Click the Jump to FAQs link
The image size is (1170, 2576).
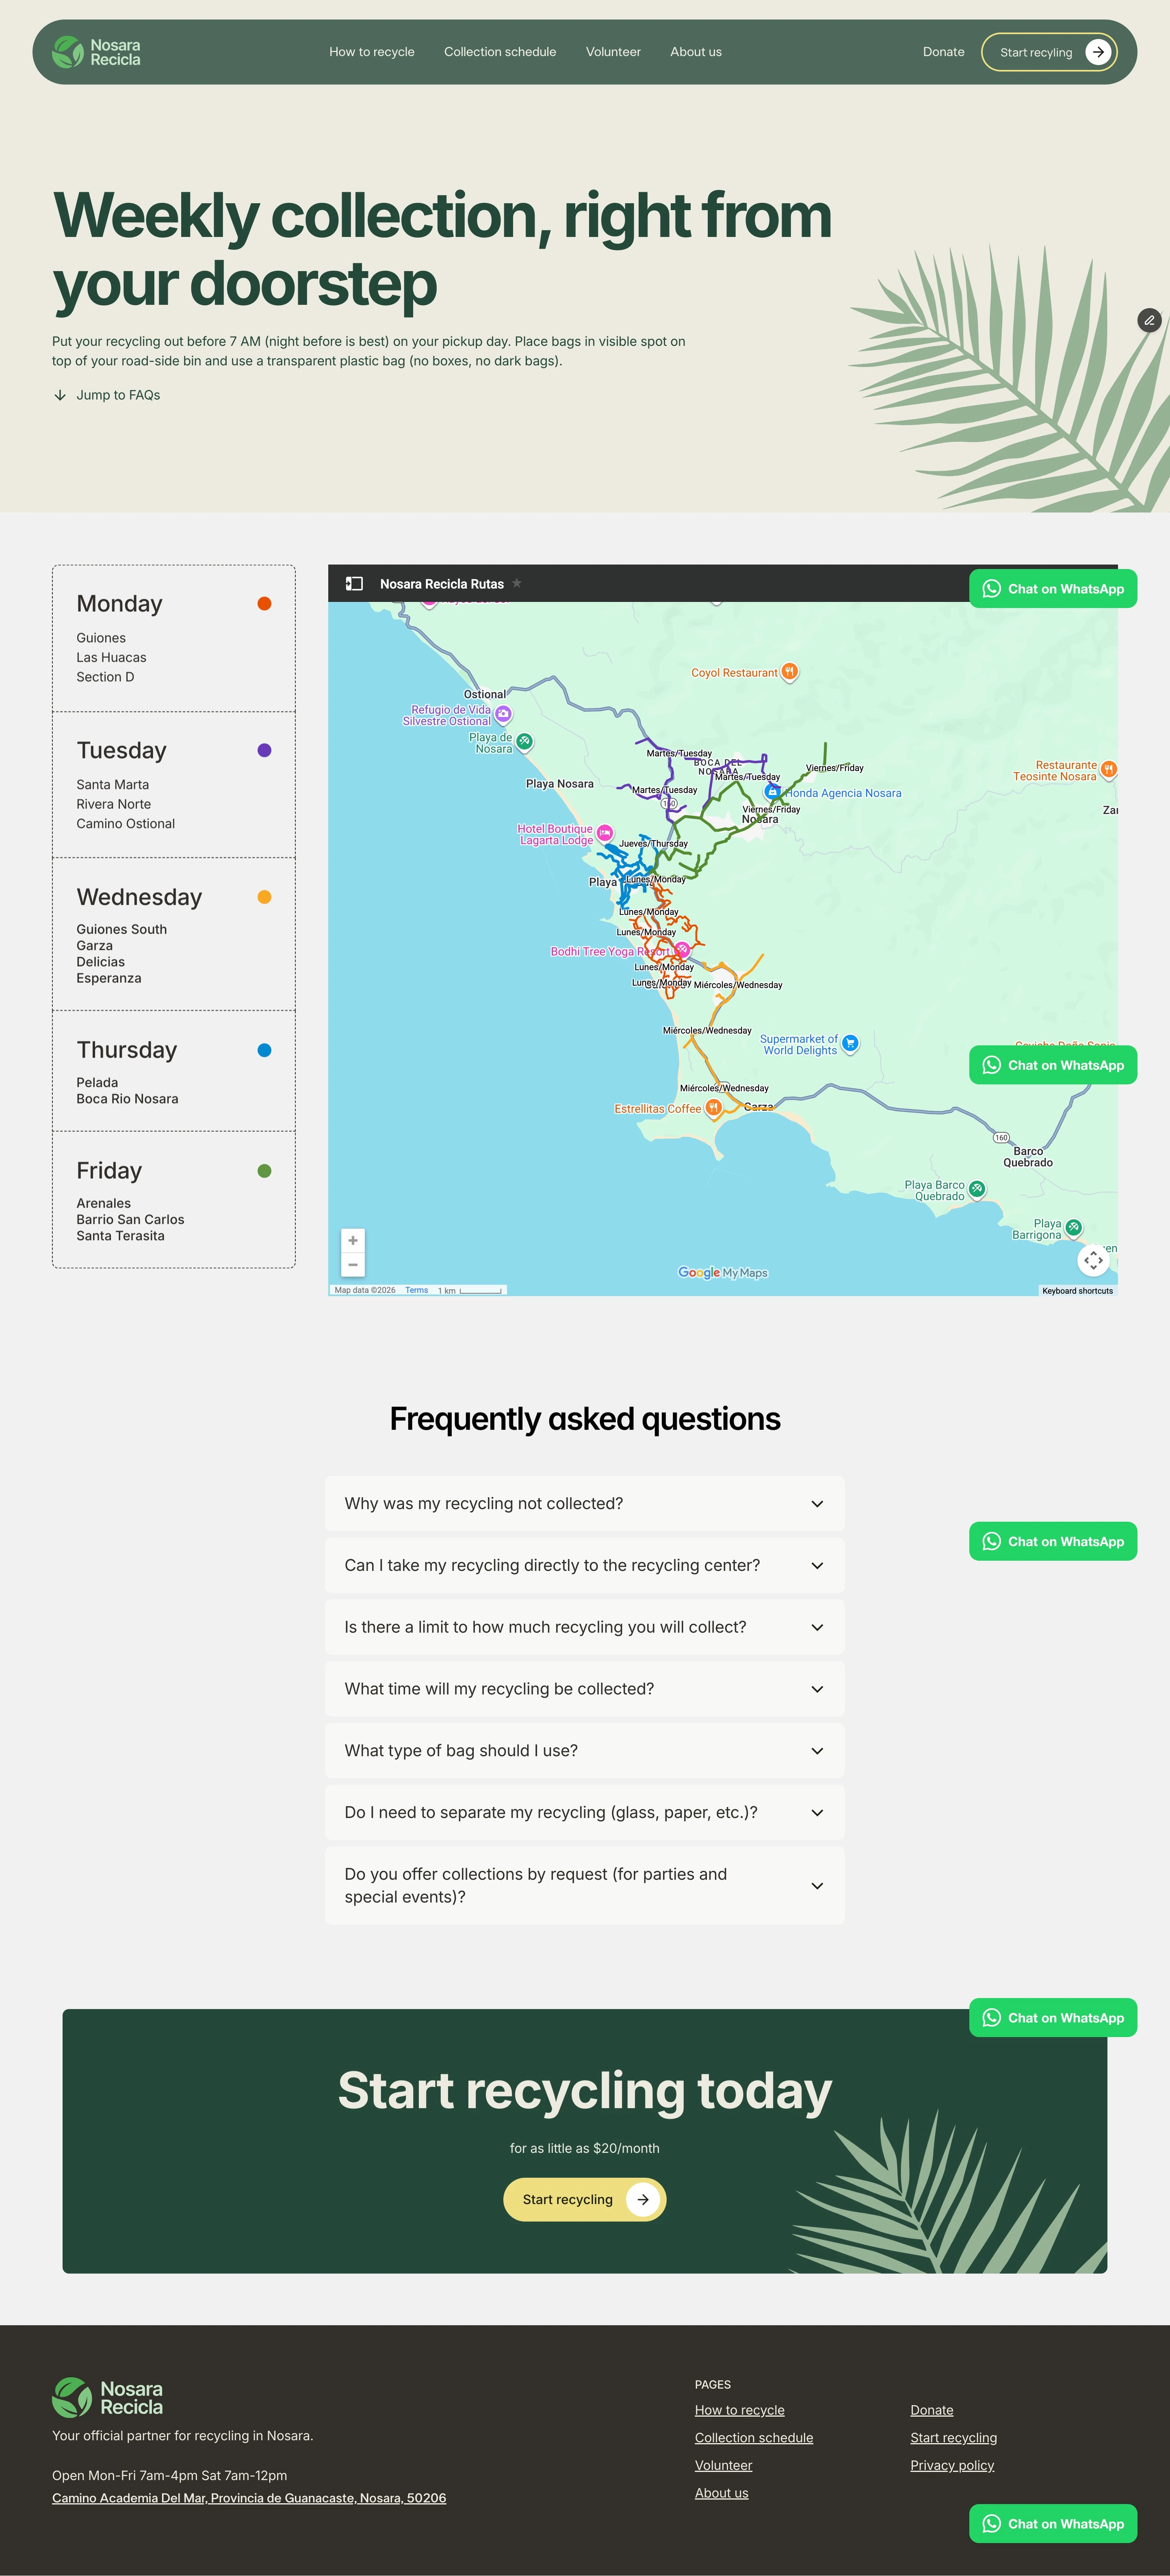click(117, 395)
